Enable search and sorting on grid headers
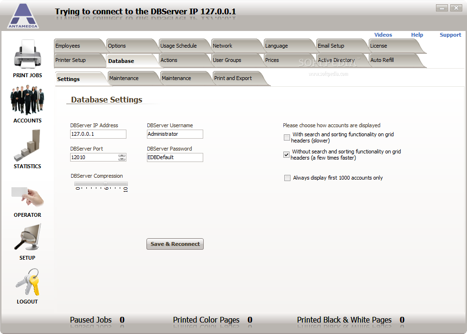 point(287,137)
